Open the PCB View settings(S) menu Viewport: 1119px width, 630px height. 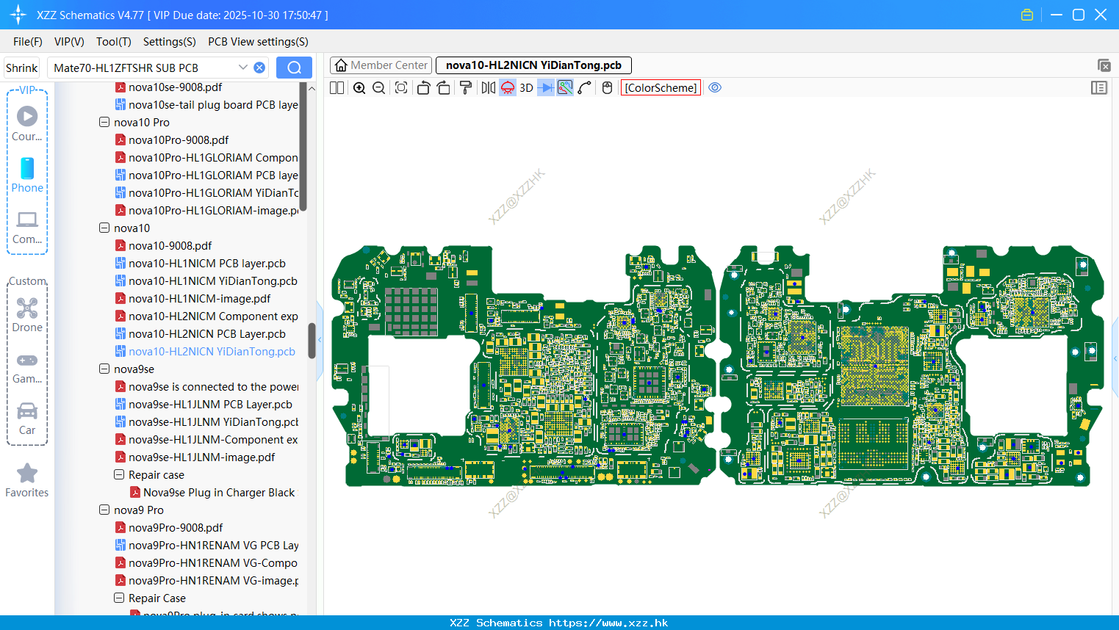258,42
